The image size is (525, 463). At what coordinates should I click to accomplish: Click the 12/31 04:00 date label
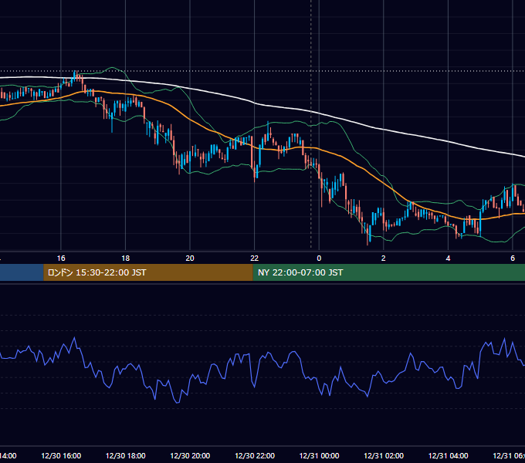tap(448, 456)
